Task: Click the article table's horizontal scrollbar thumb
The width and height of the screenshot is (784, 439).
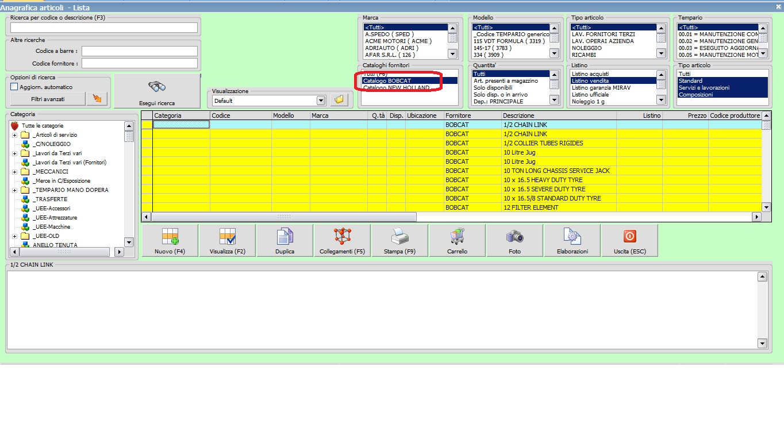Action: [284, 217]
